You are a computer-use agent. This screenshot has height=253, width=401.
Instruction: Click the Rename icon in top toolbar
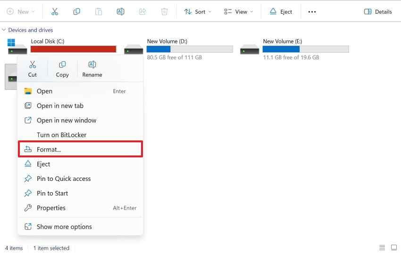coord(120,12)
